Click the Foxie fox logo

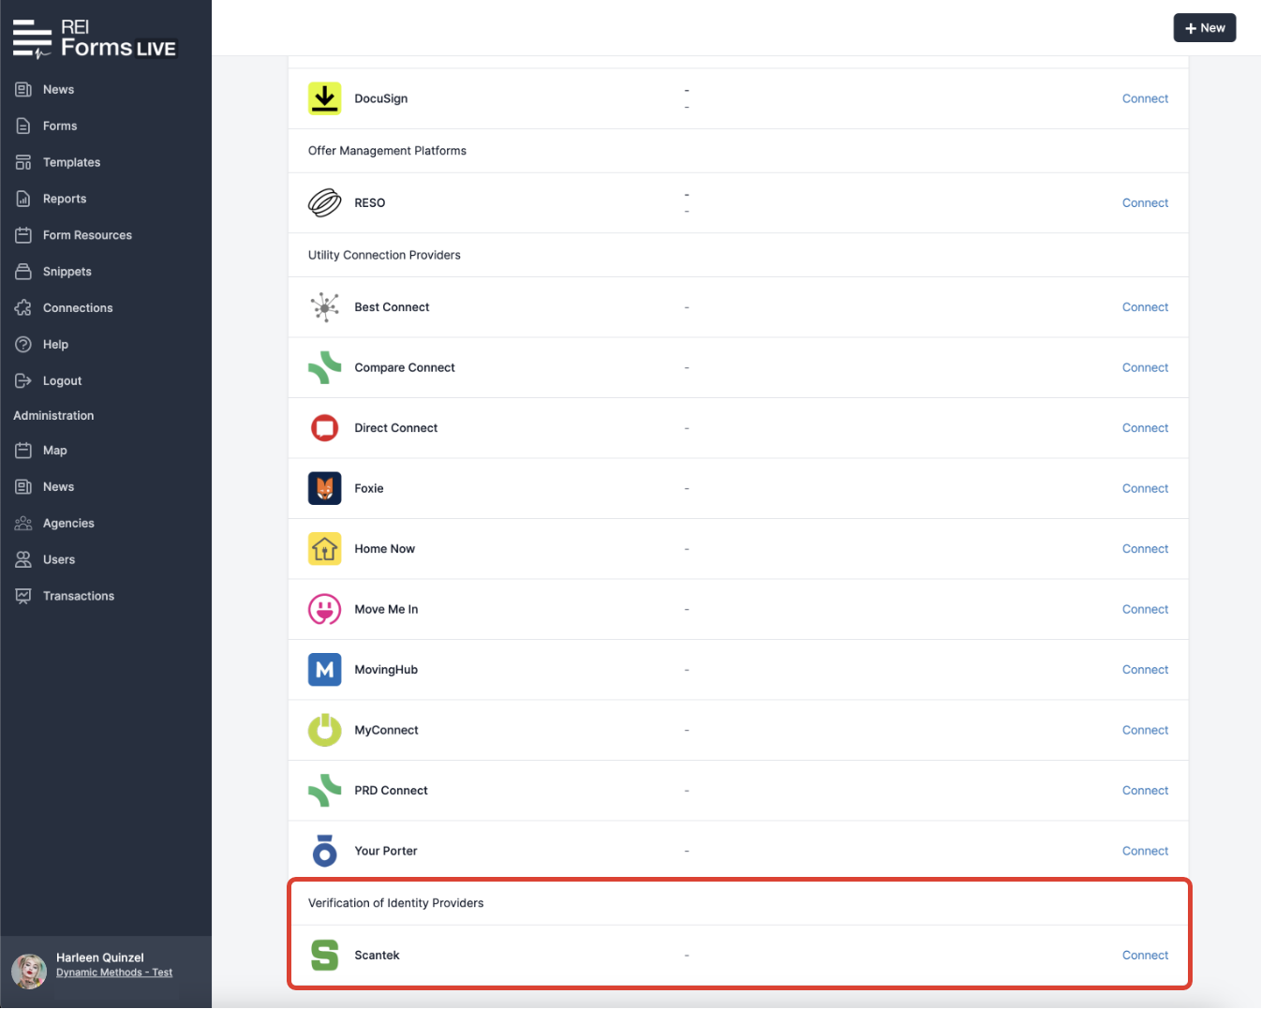[325, 489]
